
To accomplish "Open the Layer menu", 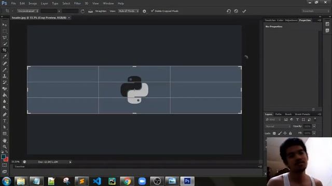I will (44, 4).
